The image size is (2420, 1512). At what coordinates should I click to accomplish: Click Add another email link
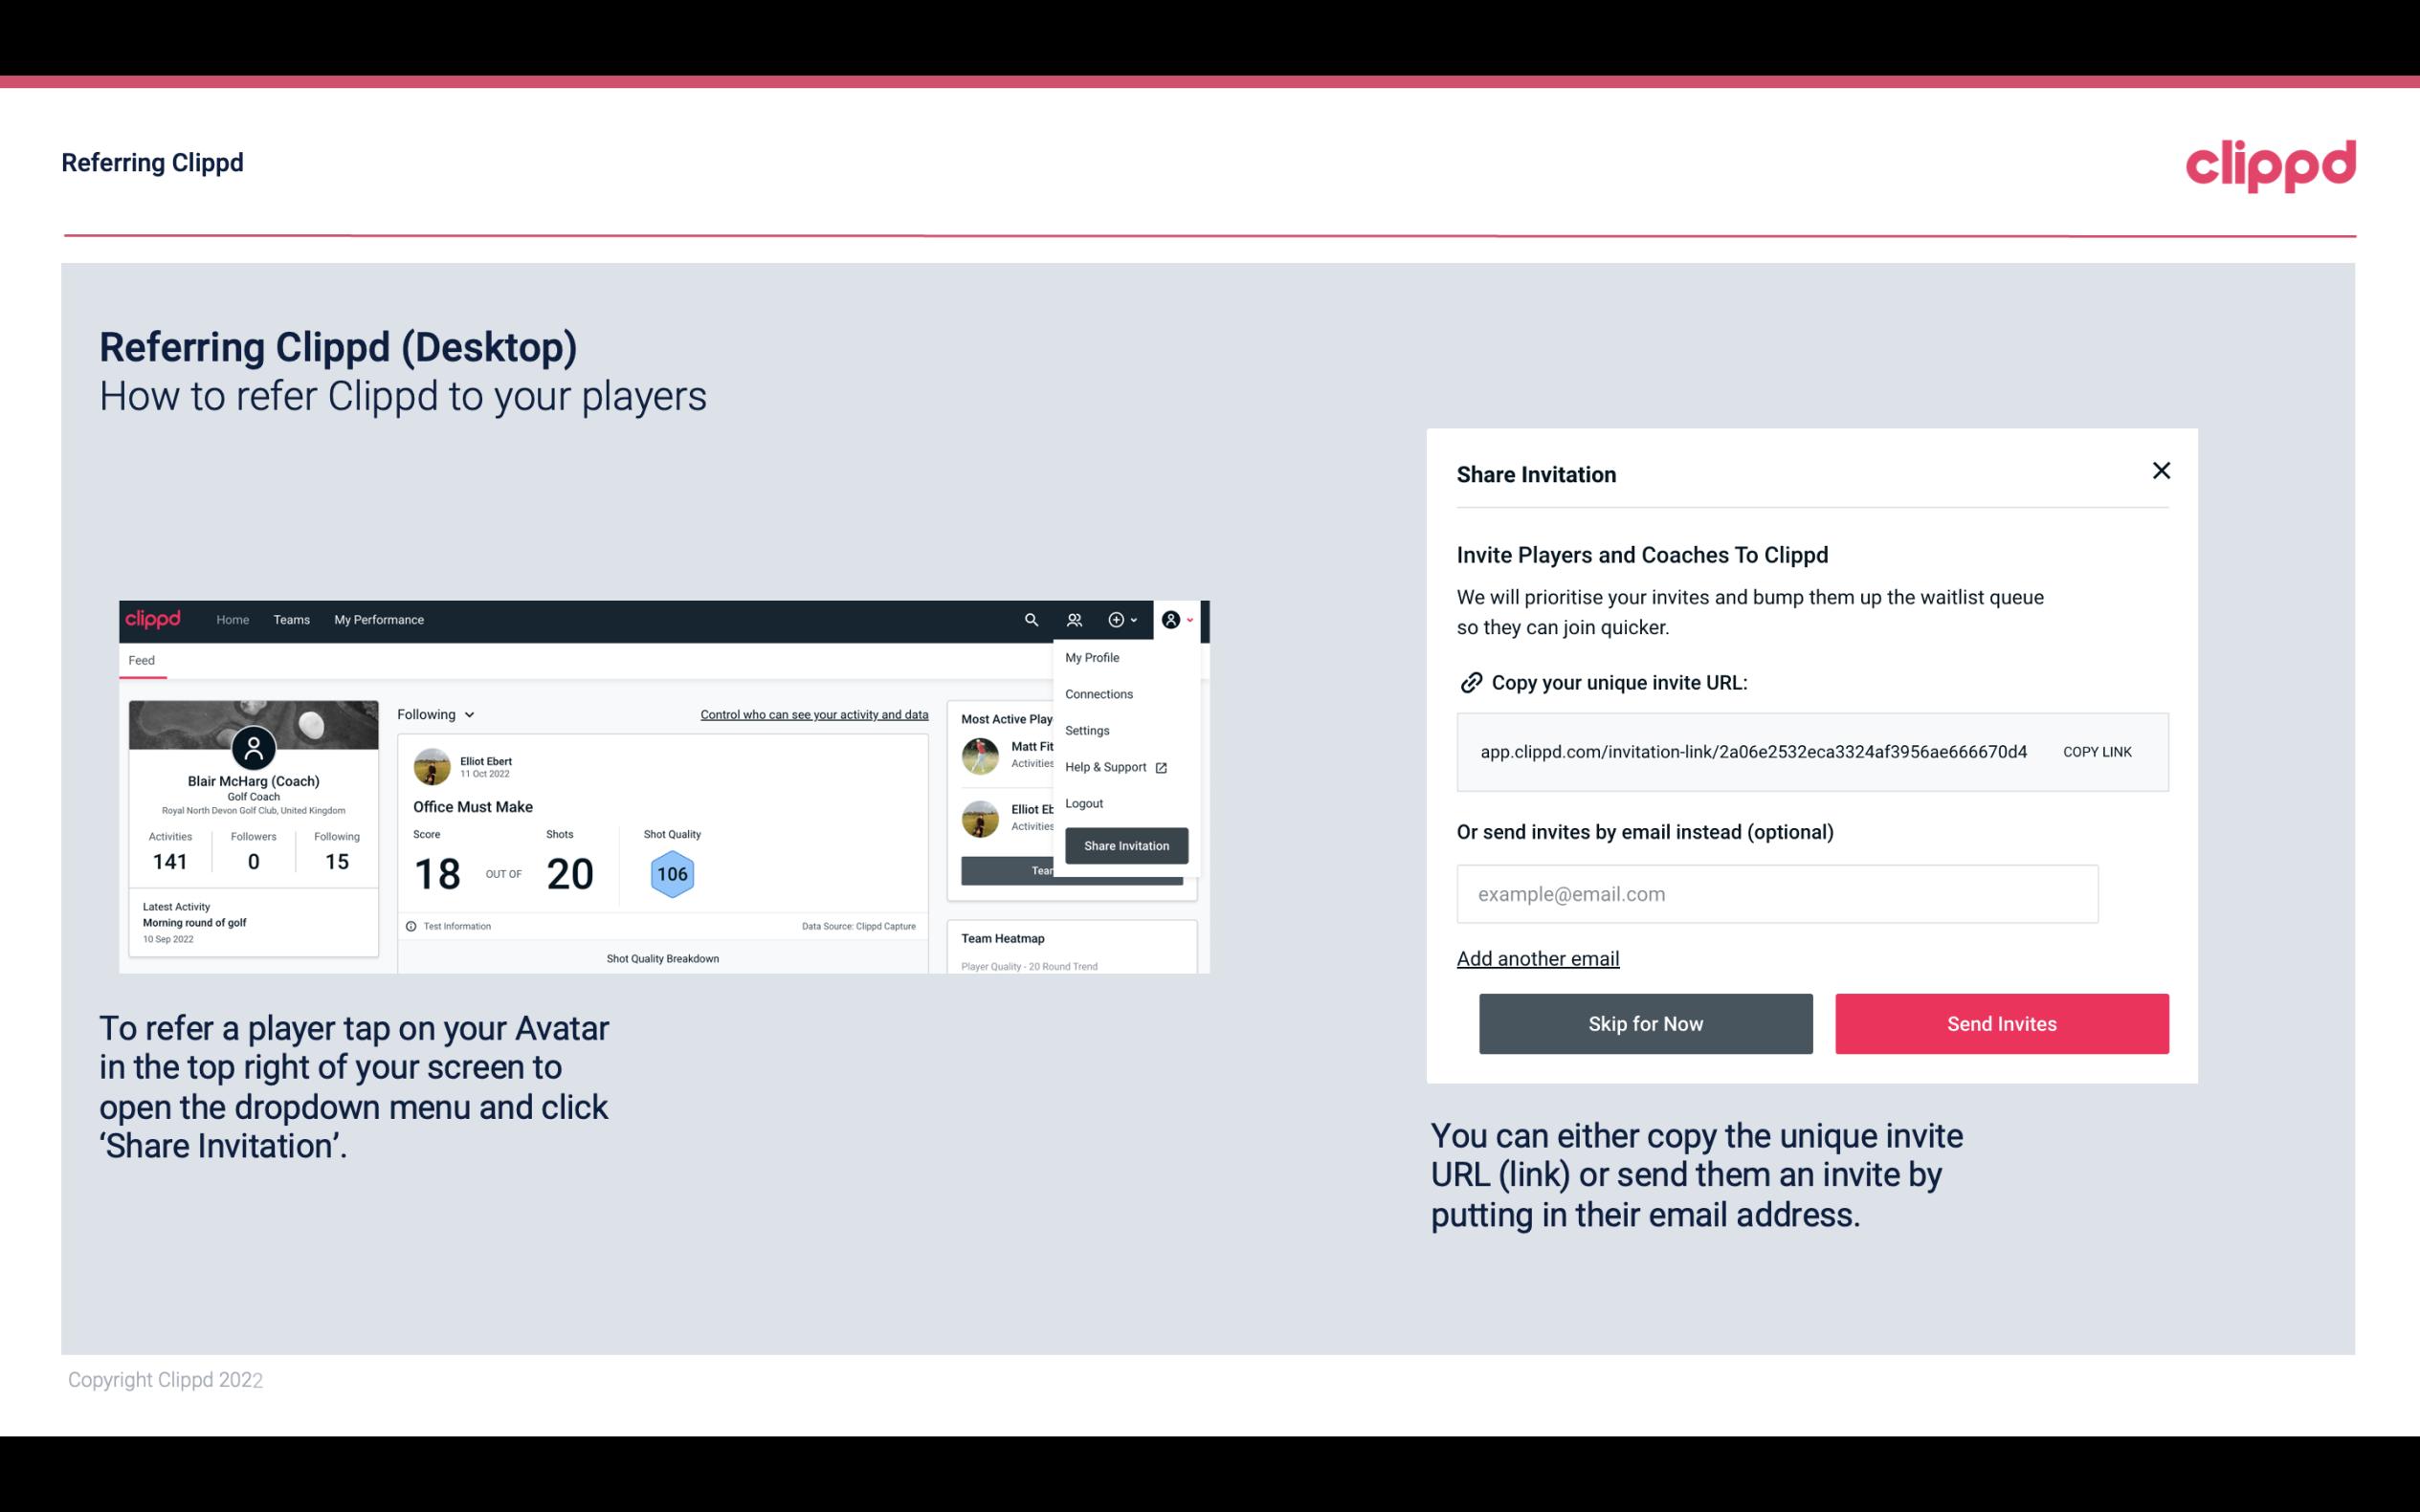pyautogui.click(x=1539, y=958)
